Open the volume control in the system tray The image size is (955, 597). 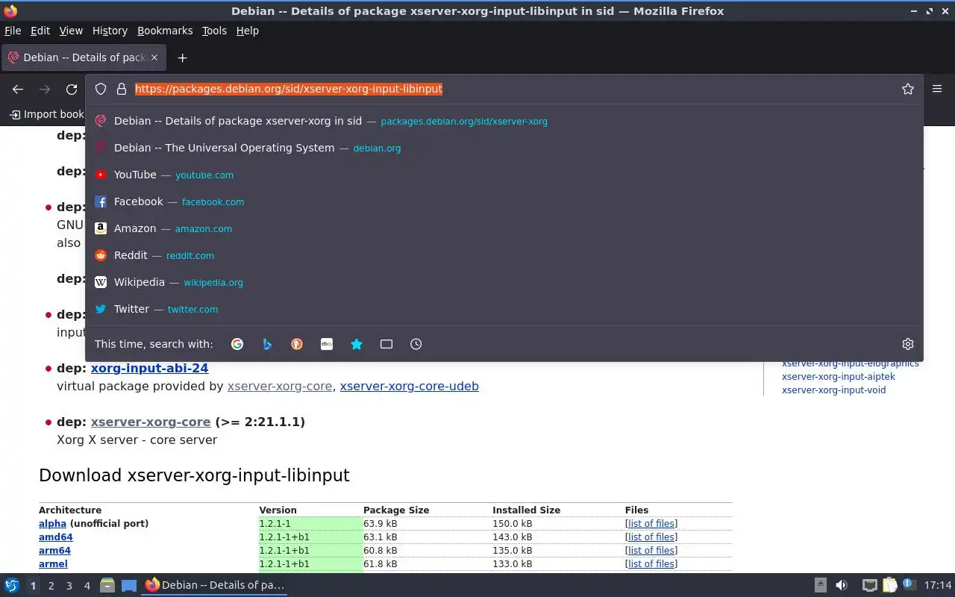pyautogui.click(x=842, y=585)
